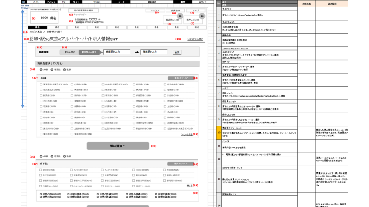
Task: Select the 東北本線(1052) checkbox
Action: pyautogui.click(x=41, y=134)
